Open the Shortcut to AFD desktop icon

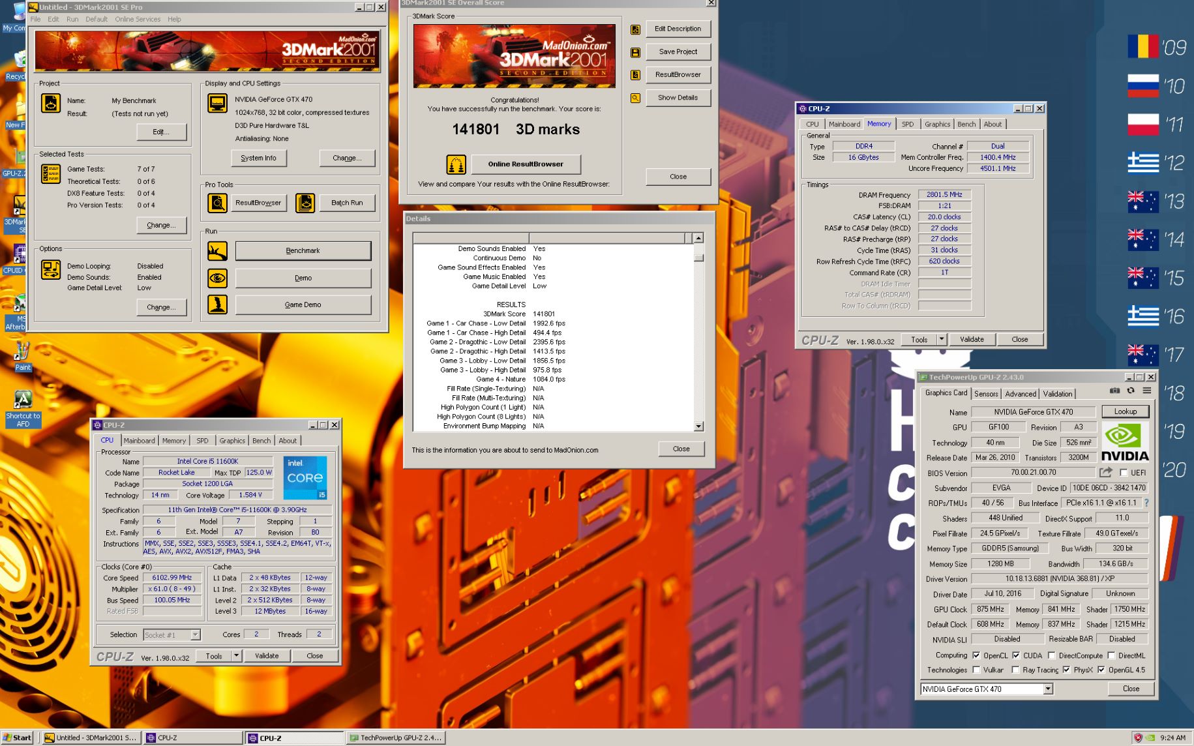(x=23, y=408)
